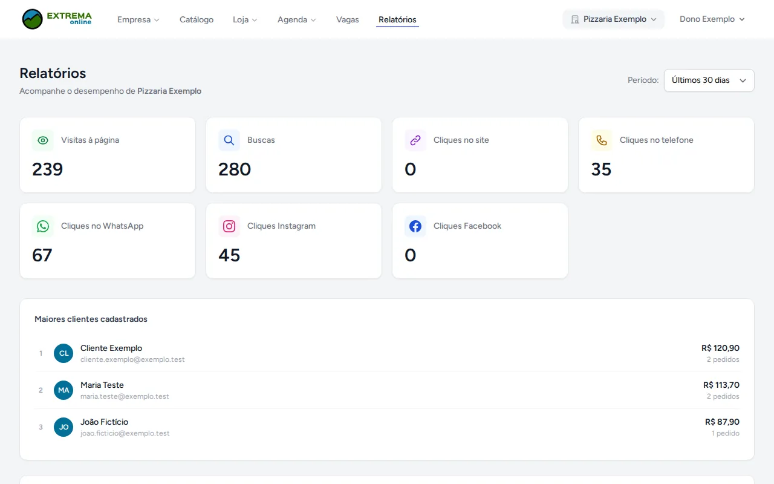
Task: Click the Instagram icon on the card
Action: (229, 226)
